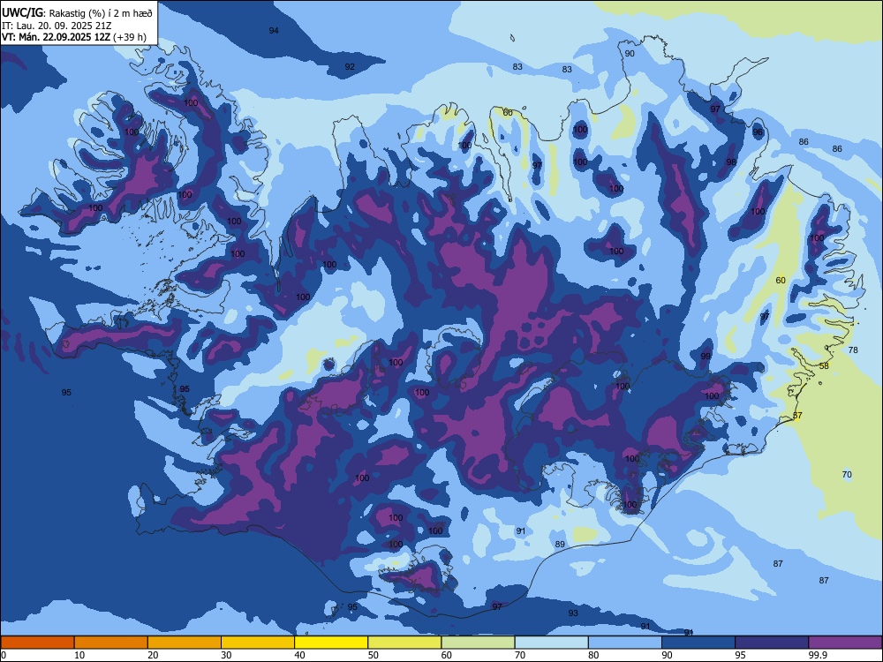The height and width of the screenshot is (662, 883).
Task: Select the dark blue 90–95 legend swatch
Action: pos(698,643)
